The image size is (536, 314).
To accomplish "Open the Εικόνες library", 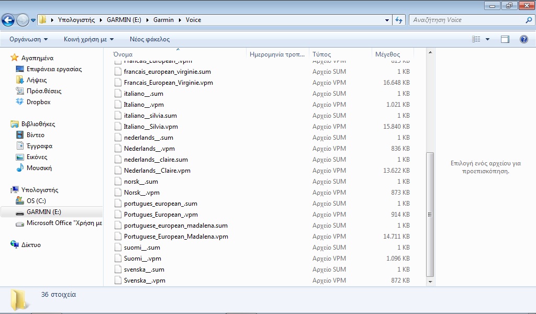I will coord(31,157).
